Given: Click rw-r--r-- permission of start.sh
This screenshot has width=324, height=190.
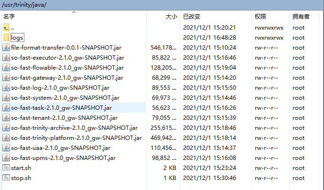Looking at the screenshot, I should pos(266,168).
